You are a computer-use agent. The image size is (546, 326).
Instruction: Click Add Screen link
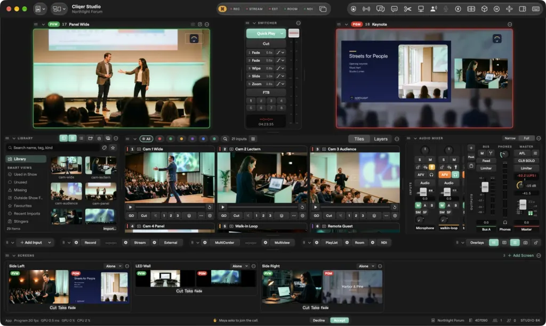[520, 255]
